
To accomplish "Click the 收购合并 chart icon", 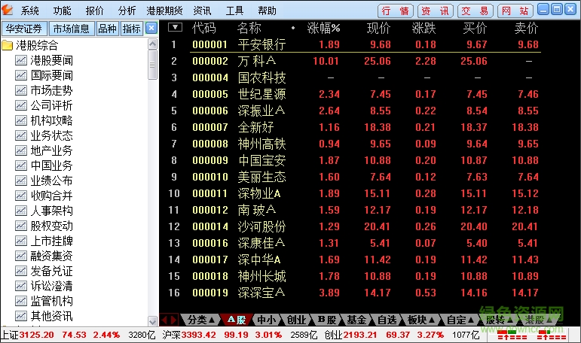I will [x=21, y=196].
